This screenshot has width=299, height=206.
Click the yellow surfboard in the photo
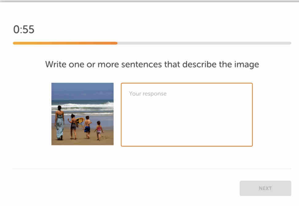coord(80,120)
